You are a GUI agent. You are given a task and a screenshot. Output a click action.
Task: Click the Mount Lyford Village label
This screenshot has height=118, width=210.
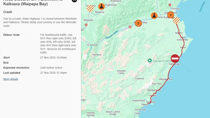[113, 113]
